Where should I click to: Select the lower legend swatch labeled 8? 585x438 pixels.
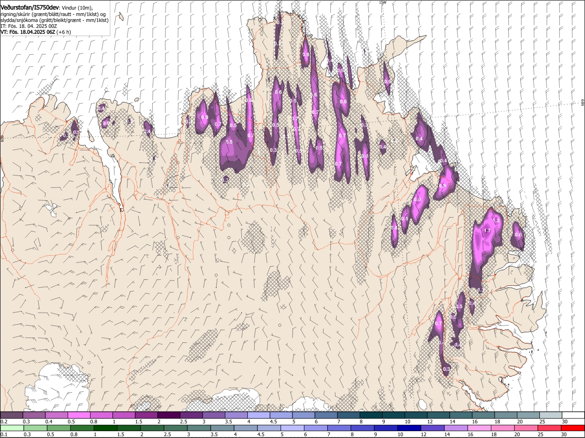(362, 428)
